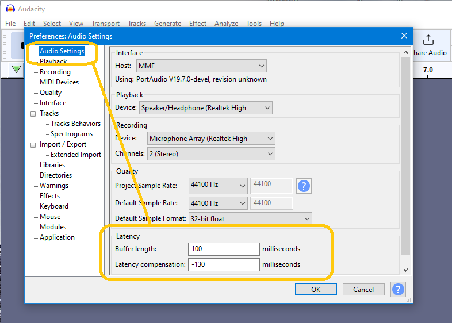
Task: Open the Host dropdown showing MME
Action: click(201, 66)
